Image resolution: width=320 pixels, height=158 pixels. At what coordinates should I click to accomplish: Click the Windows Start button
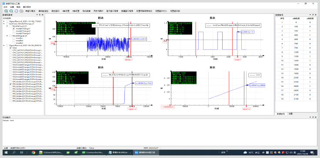6,152
